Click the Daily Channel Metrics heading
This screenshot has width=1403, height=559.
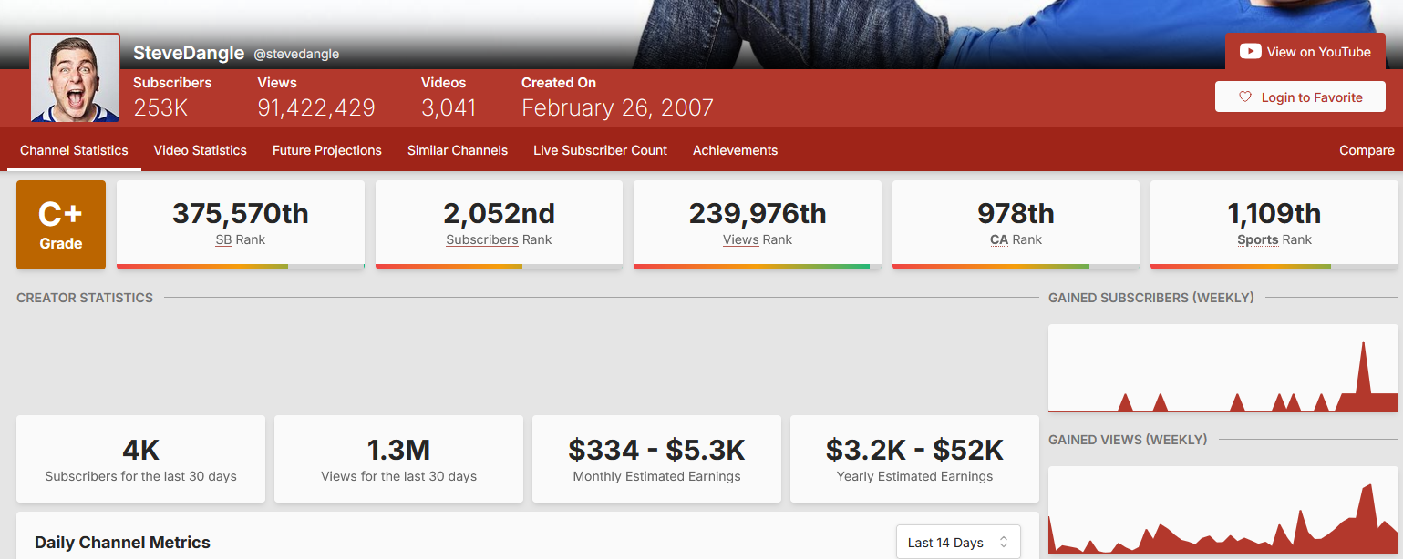[122, 543]
